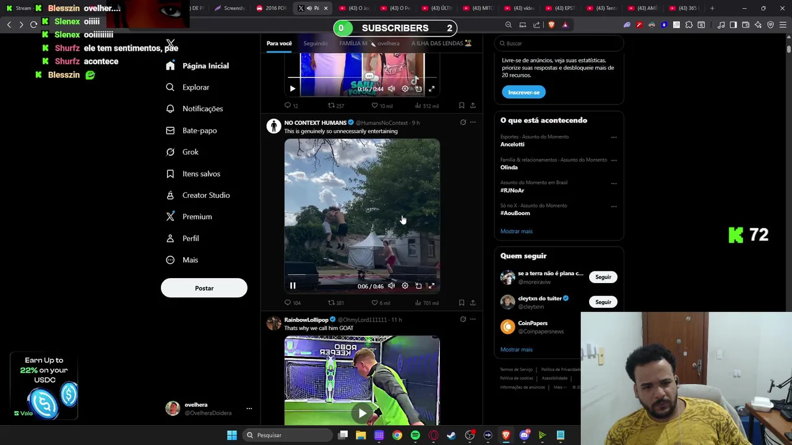Open Grok explain icon on RainbowLollipop post
Image resolution: width=792 pixels, height=445 pixels.
click(463, 320)
